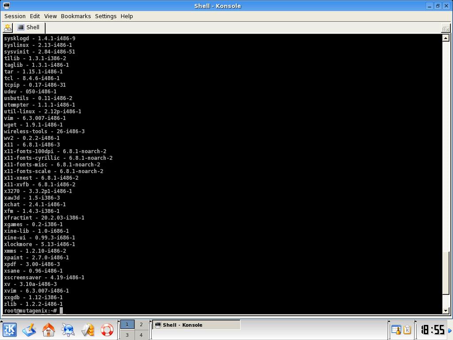Screen dimensions: 453x340
Task: Close the current tab using right-side icon
Action: (x=446, y=29)
